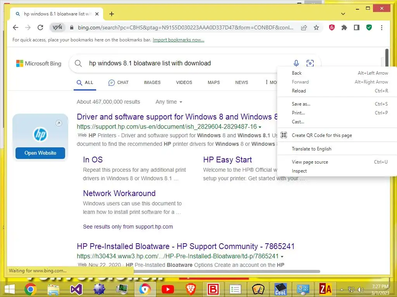The height and width of the screenshot is (297, 397).
Task: Click the Microsoft Bing logo
Action: (x=39, y=63)
